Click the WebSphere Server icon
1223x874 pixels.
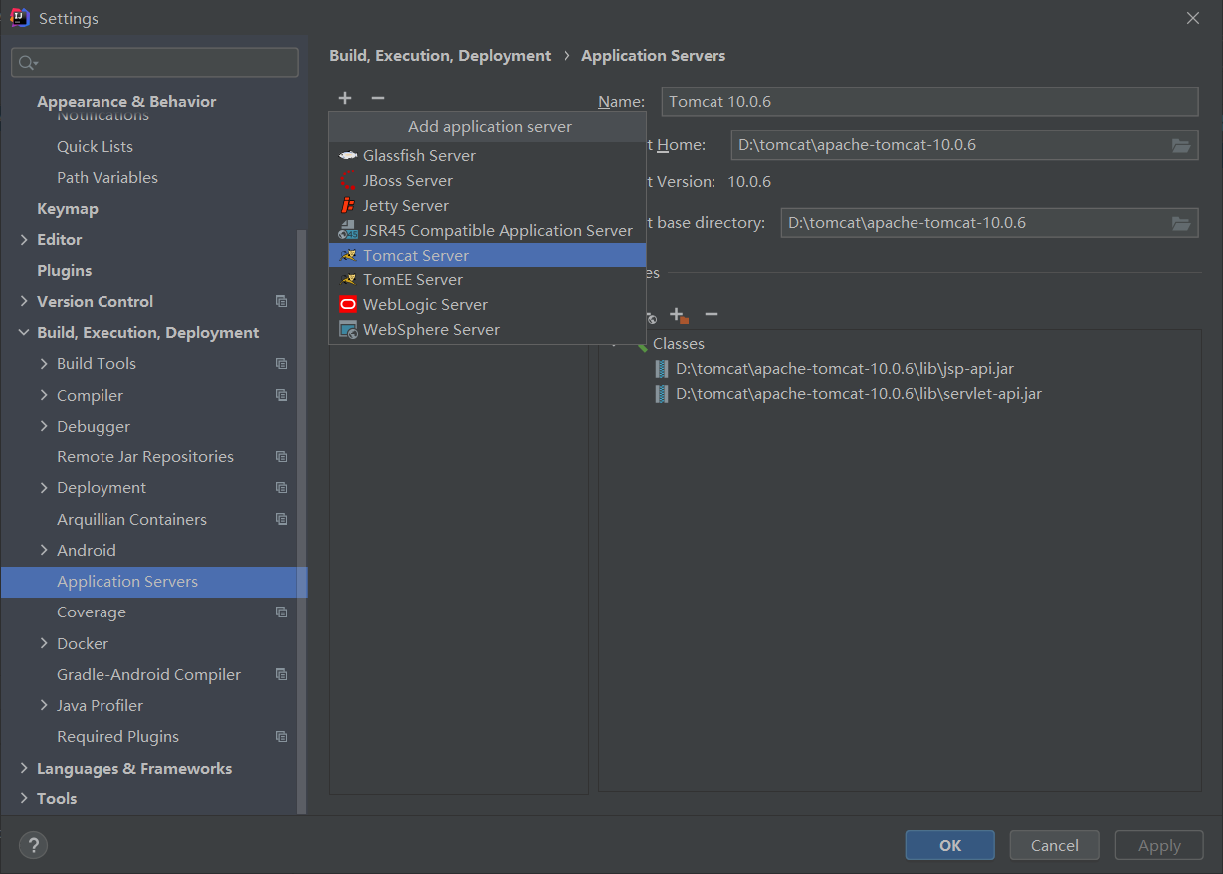(x=347, y=330)
